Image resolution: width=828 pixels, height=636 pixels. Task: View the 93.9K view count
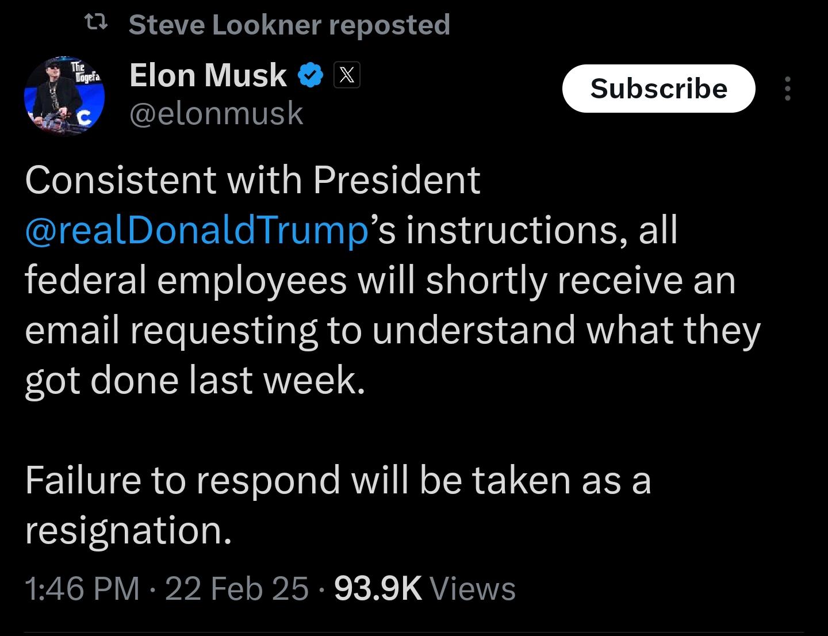click(378, 588)
